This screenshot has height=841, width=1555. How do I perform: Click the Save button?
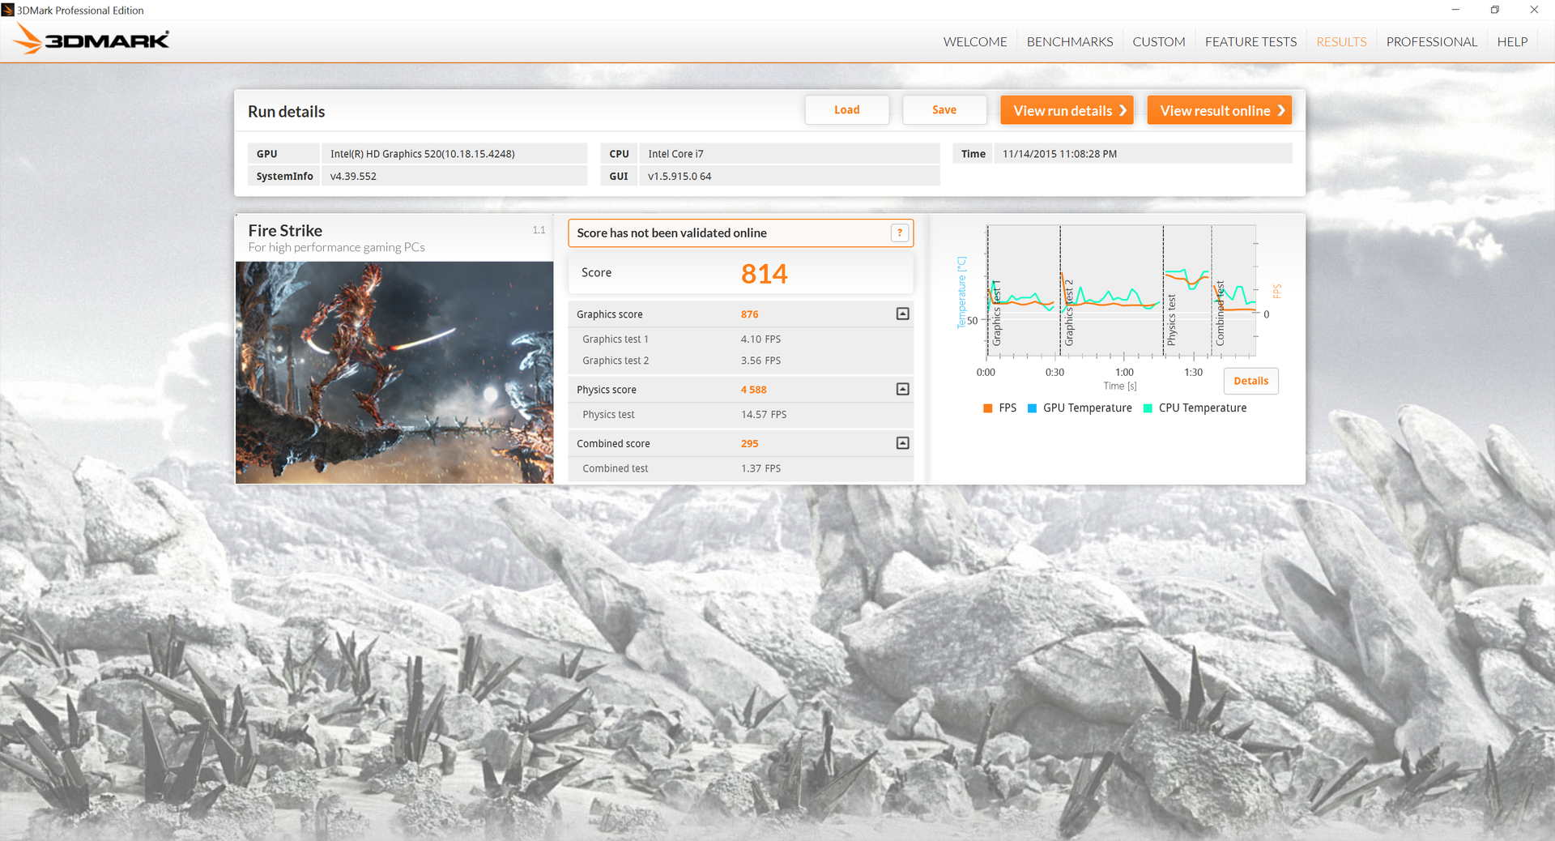click(944, 110)
